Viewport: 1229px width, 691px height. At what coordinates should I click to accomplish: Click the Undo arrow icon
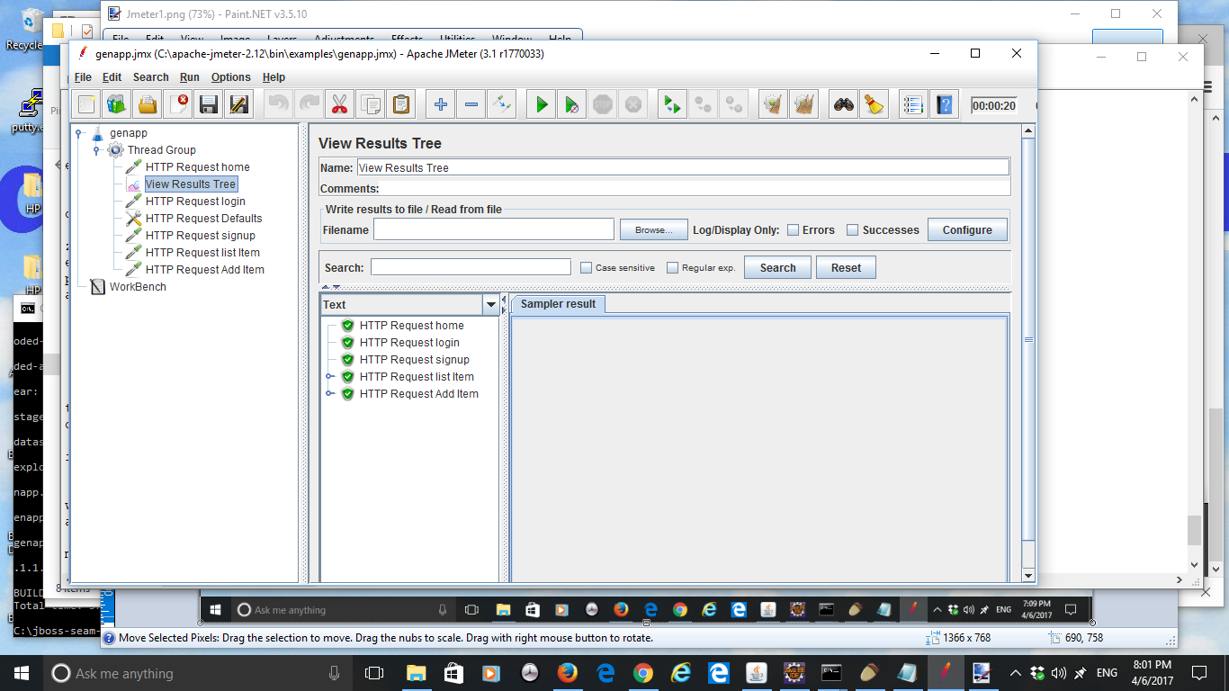pos(278,104)
